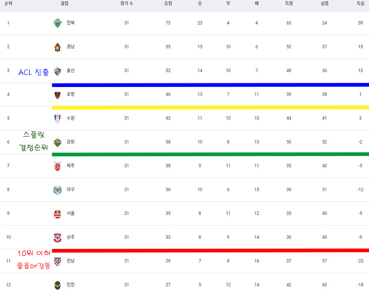Open the 전북 club name link
Screen dimensions: 369x295
coord(70,23)
